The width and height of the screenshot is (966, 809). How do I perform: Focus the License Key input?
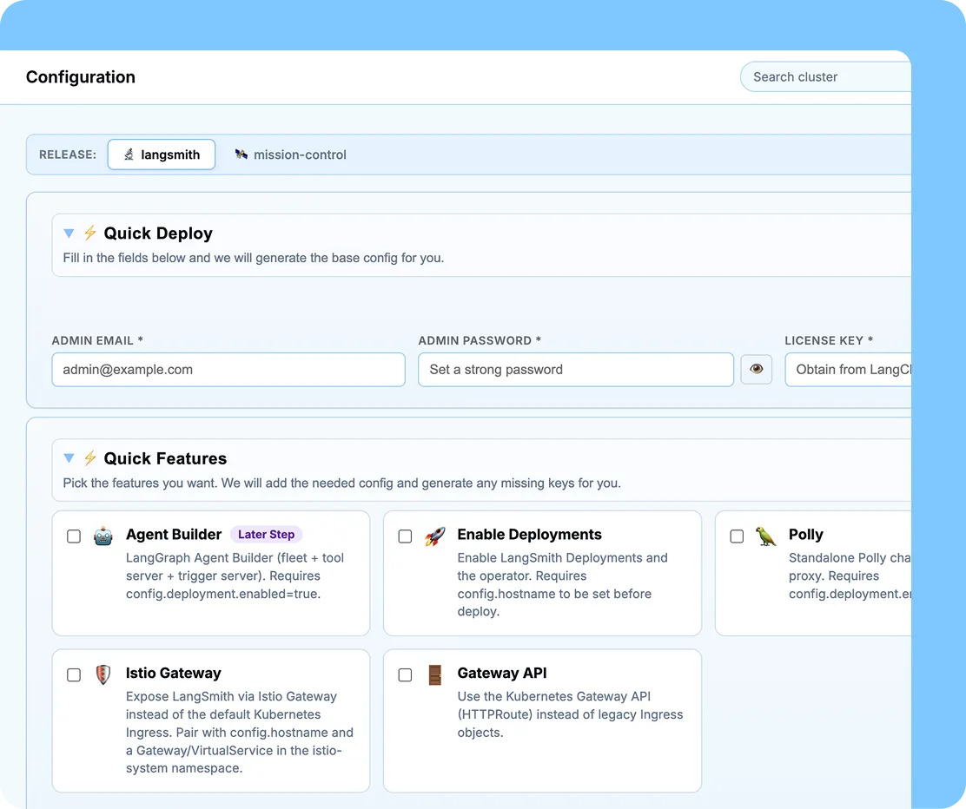point(849,370)
